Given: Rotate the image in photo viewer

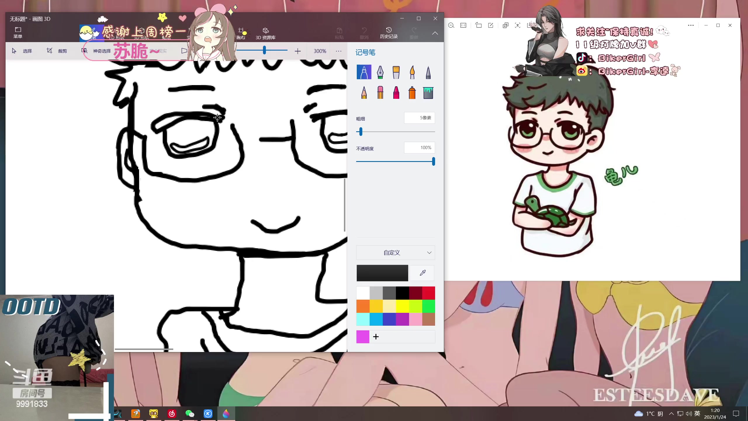Looking at the screenshot, I should pyautogui.click(x=478, y=25).
